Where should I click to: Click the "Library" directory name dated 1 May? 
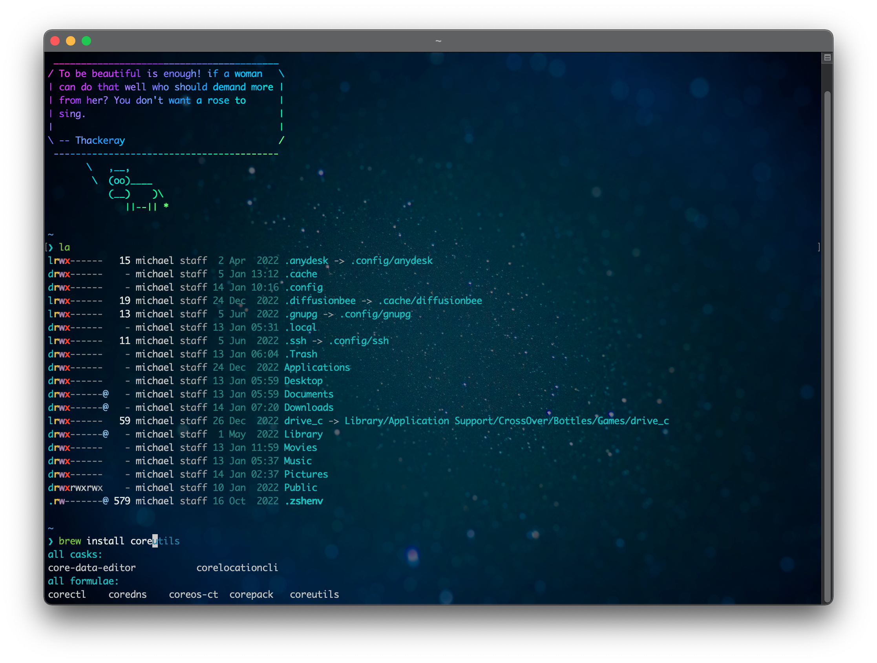[303, 434]
